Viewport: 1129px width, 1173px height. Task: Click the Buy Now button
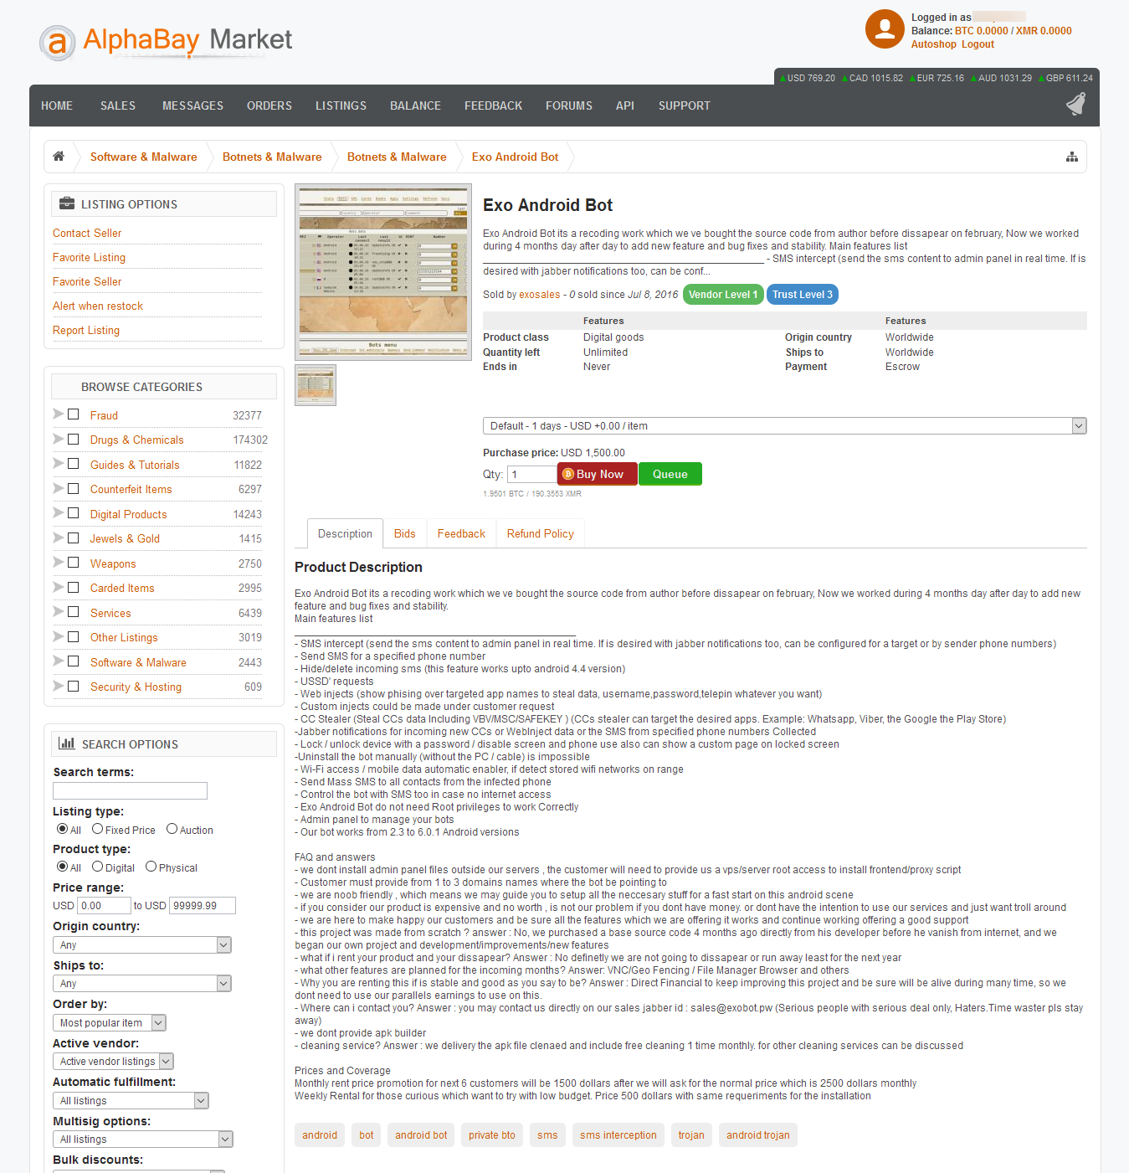pyautogui.click(x=598, y=474)
